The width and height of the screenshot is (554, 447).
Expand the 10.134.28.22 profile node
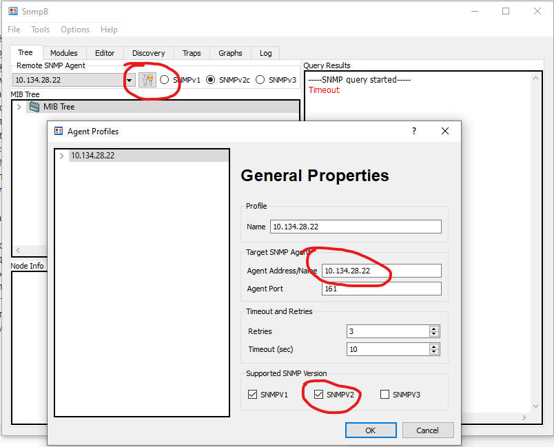[63, 156]
